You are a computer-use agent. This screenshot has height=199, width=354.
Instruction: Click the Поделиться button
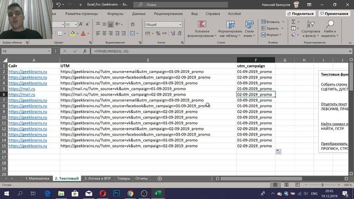[x=300, y=14]
